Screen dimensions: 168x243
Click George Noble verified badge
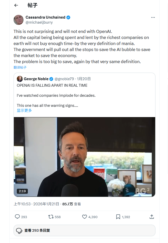51,79
